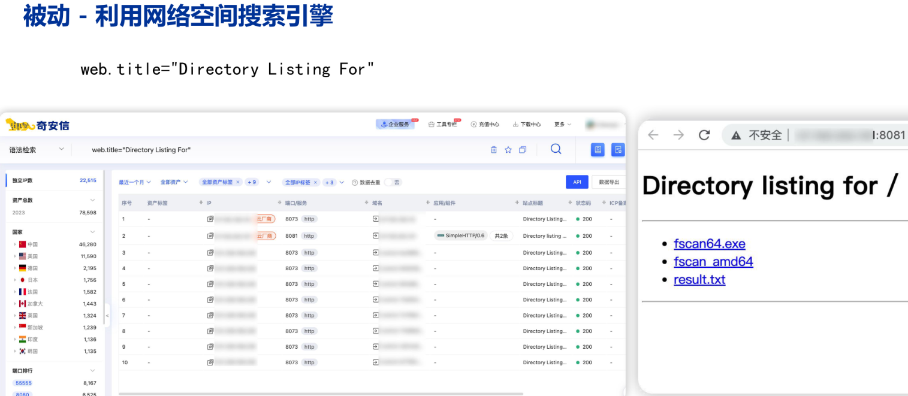
Task: Reload the directory listing page in browser
Action: (704, 135)
